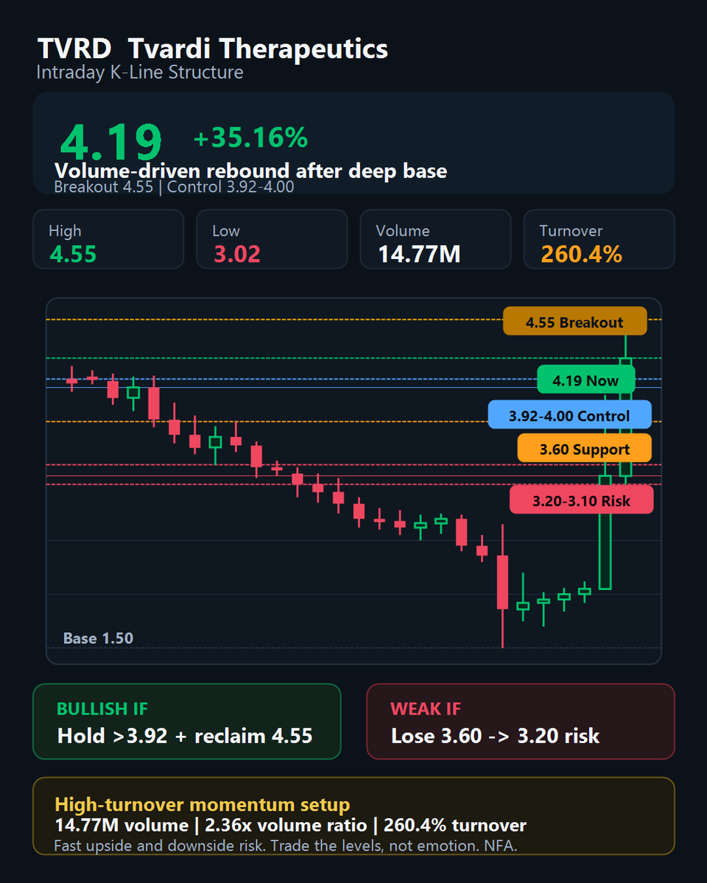Screen dimensions: 707x883
Task: Open the Low 3.02 stat card
Action: [272, 239]
